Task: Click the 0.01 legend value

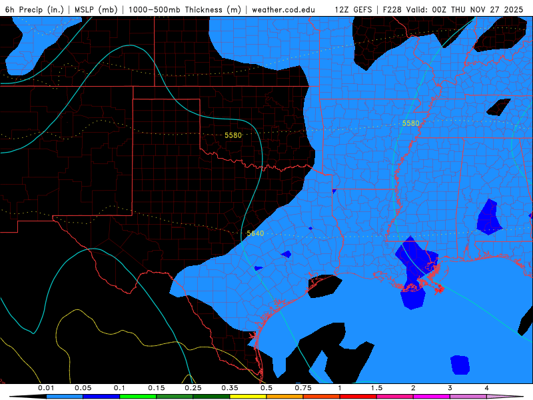Action: pyautogui.click(x=46, y=388)
